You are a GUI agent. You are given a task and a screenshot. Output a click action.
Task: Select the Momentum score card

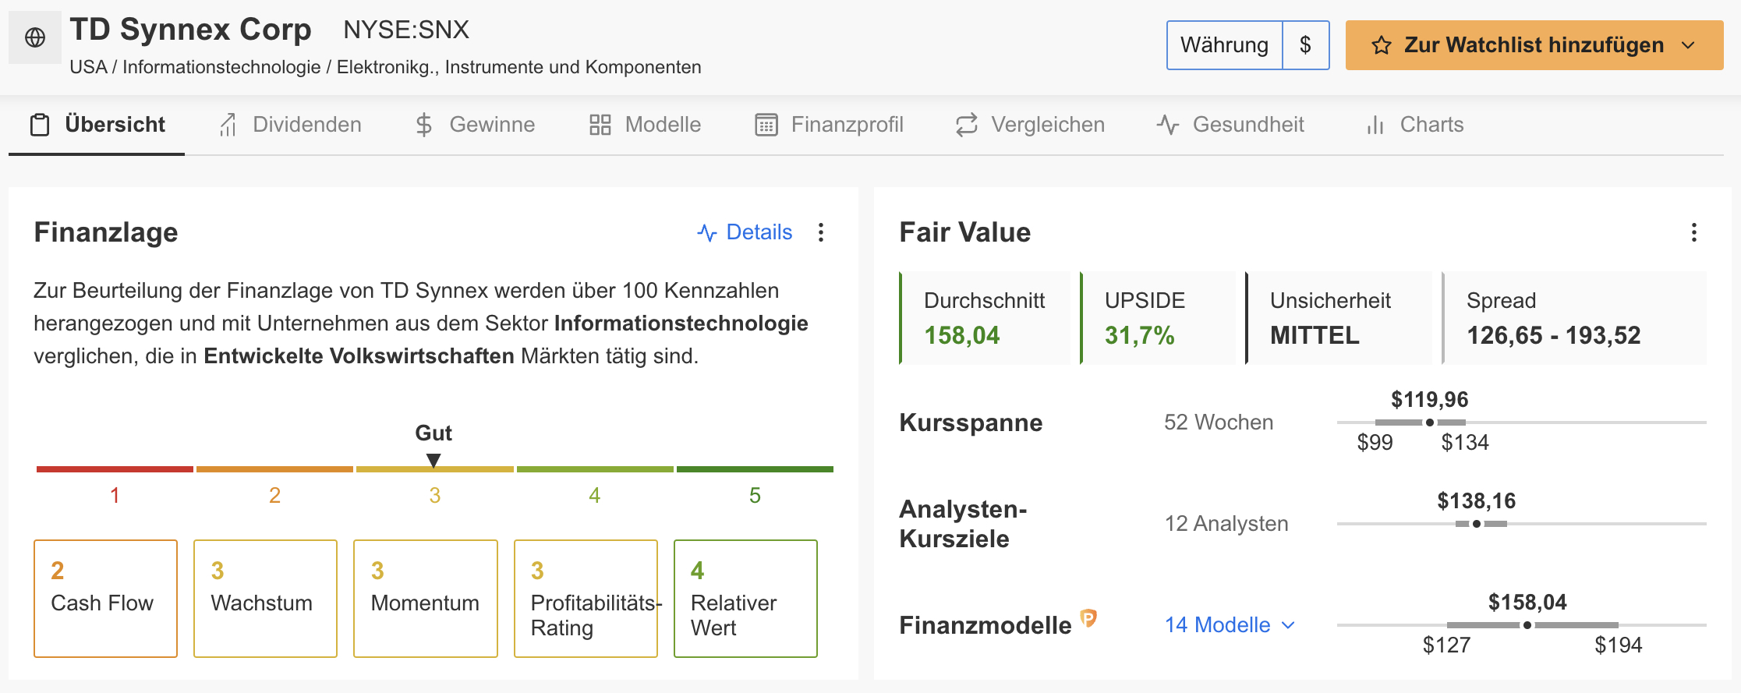pos(426,599)
